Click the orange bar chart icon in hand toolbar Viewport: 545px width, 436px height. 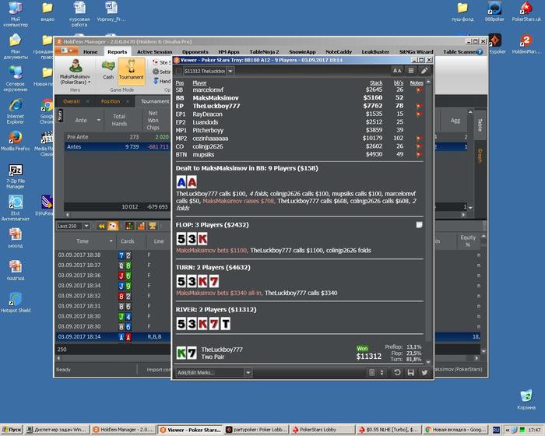141,226
